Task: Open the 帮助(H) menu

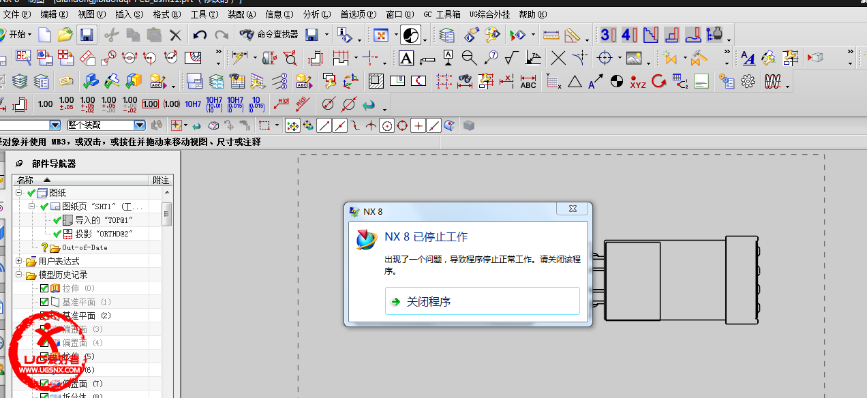Action: [533, 14]
